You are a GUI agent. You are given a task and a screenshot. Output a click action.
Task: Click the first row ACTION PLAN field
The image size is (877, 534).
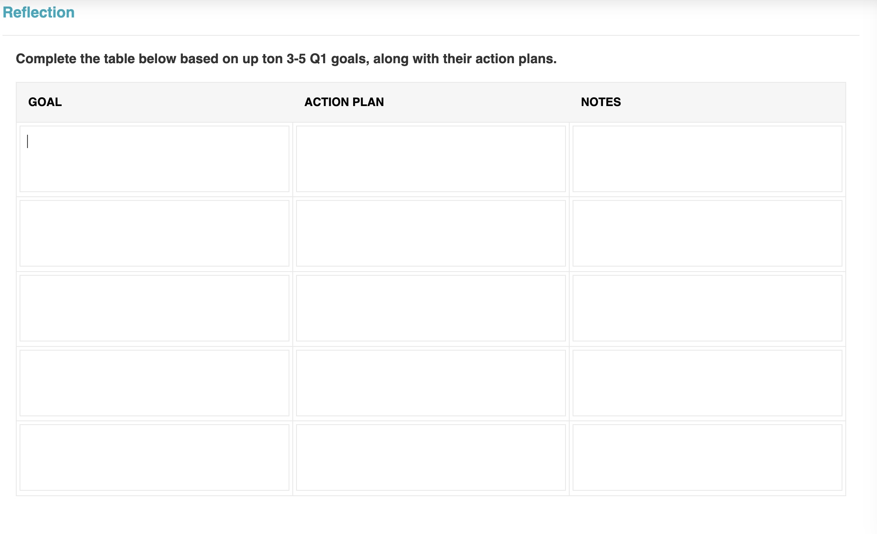pos(431,159)
